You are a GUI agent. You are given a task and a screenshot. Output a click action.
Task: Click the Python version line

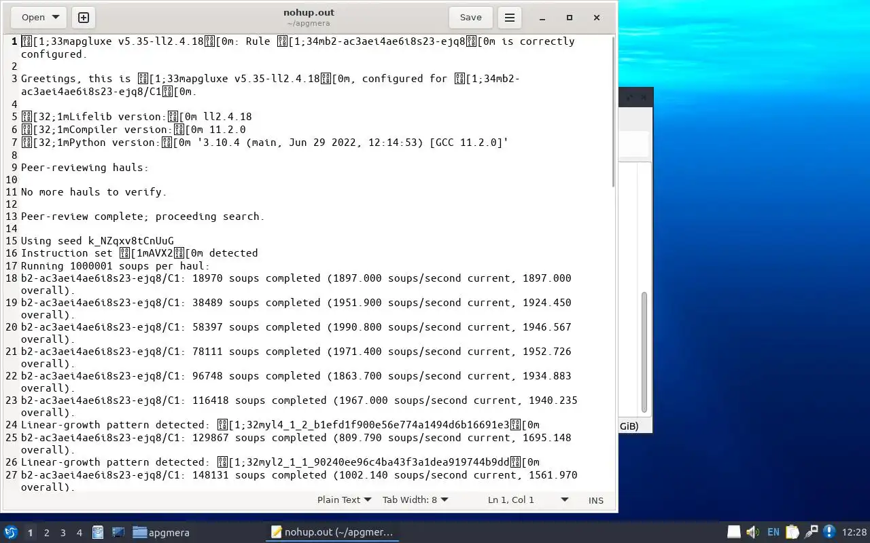264,143
